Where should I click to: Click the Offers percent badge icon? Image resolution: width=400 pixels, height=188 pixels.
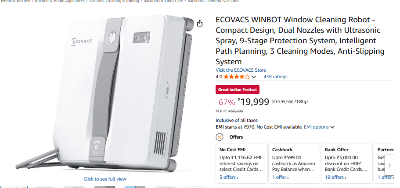219,137
